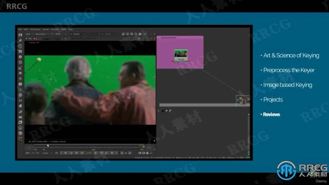329x185 pixels.
Task: Toggle the viewer lock icon near timeline
Action: click(148, 153)
